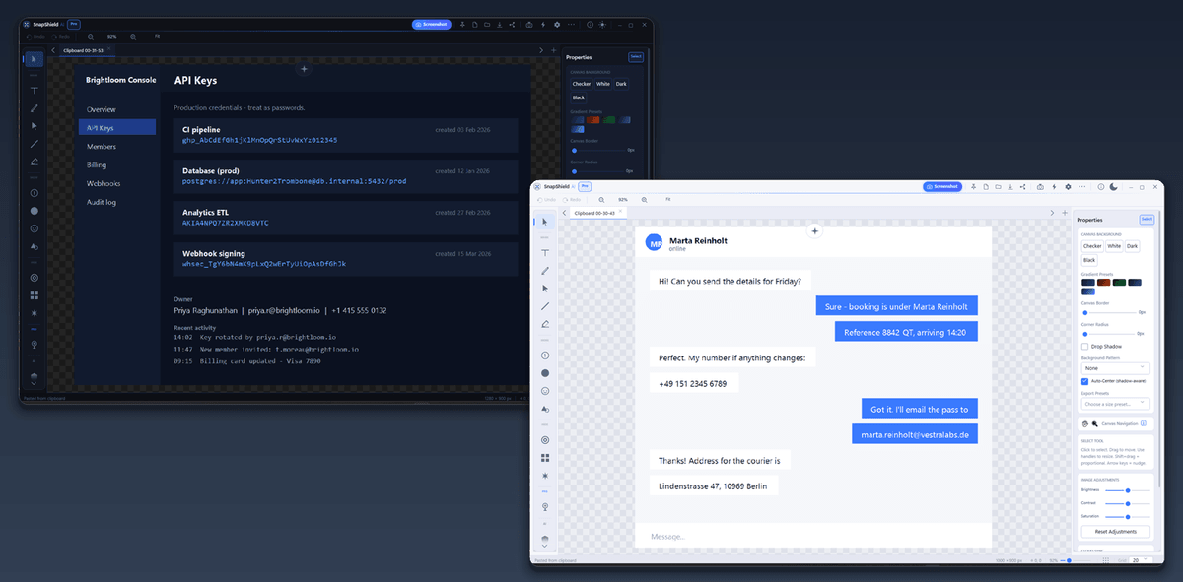1183x582 pixels.
Task: Activate the pointer Select tool in light window
Action: click(544, 222)
